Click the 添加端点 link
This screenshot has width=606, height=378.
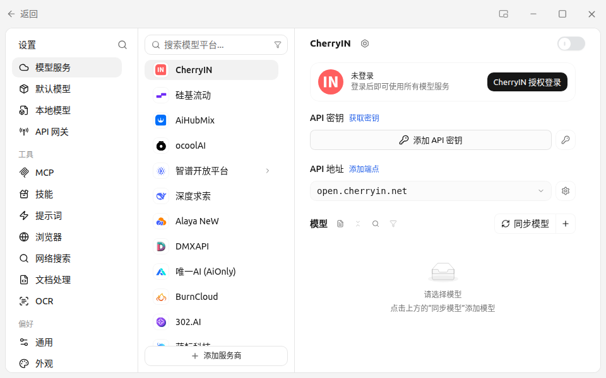pyautogui.click(x=364, y=169)
